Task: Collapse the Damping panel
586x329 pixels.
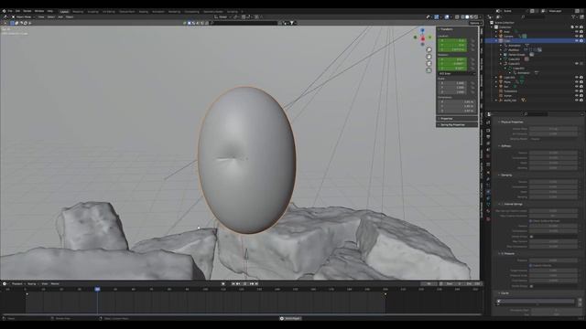Action: (x=506, y=175)
